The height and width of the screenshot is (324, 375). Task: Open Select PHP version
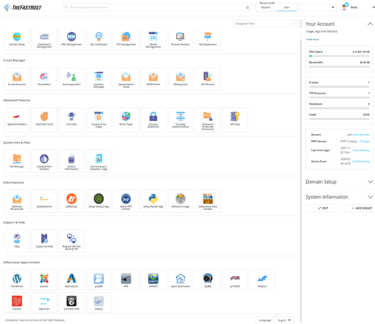(126, 201)
